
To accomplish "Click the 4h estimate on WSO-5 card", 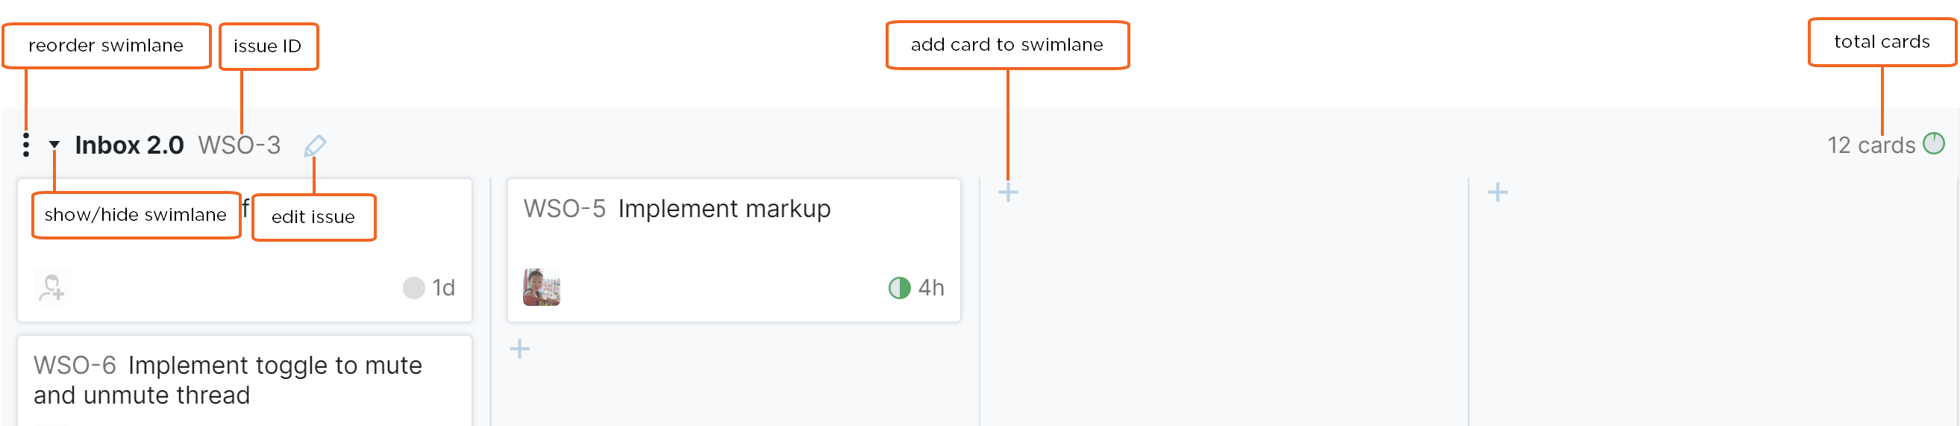I will [931, 287].
